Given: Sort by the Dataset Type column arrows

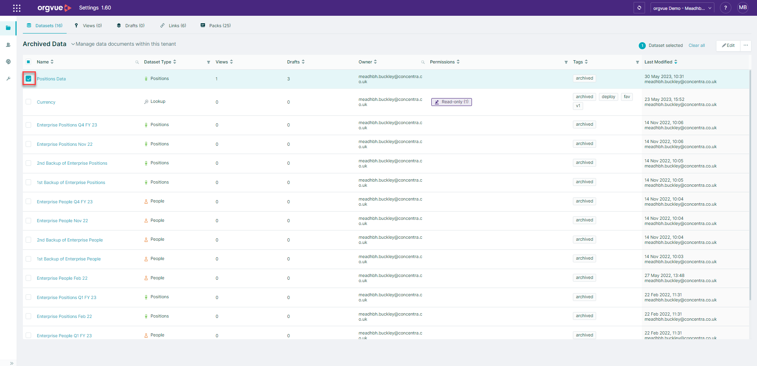Looking at the screenshot, I should pos(175,62).
